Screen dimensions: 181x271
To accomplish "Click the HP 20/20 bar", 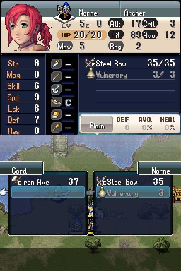I will click(x=82, y=35).
